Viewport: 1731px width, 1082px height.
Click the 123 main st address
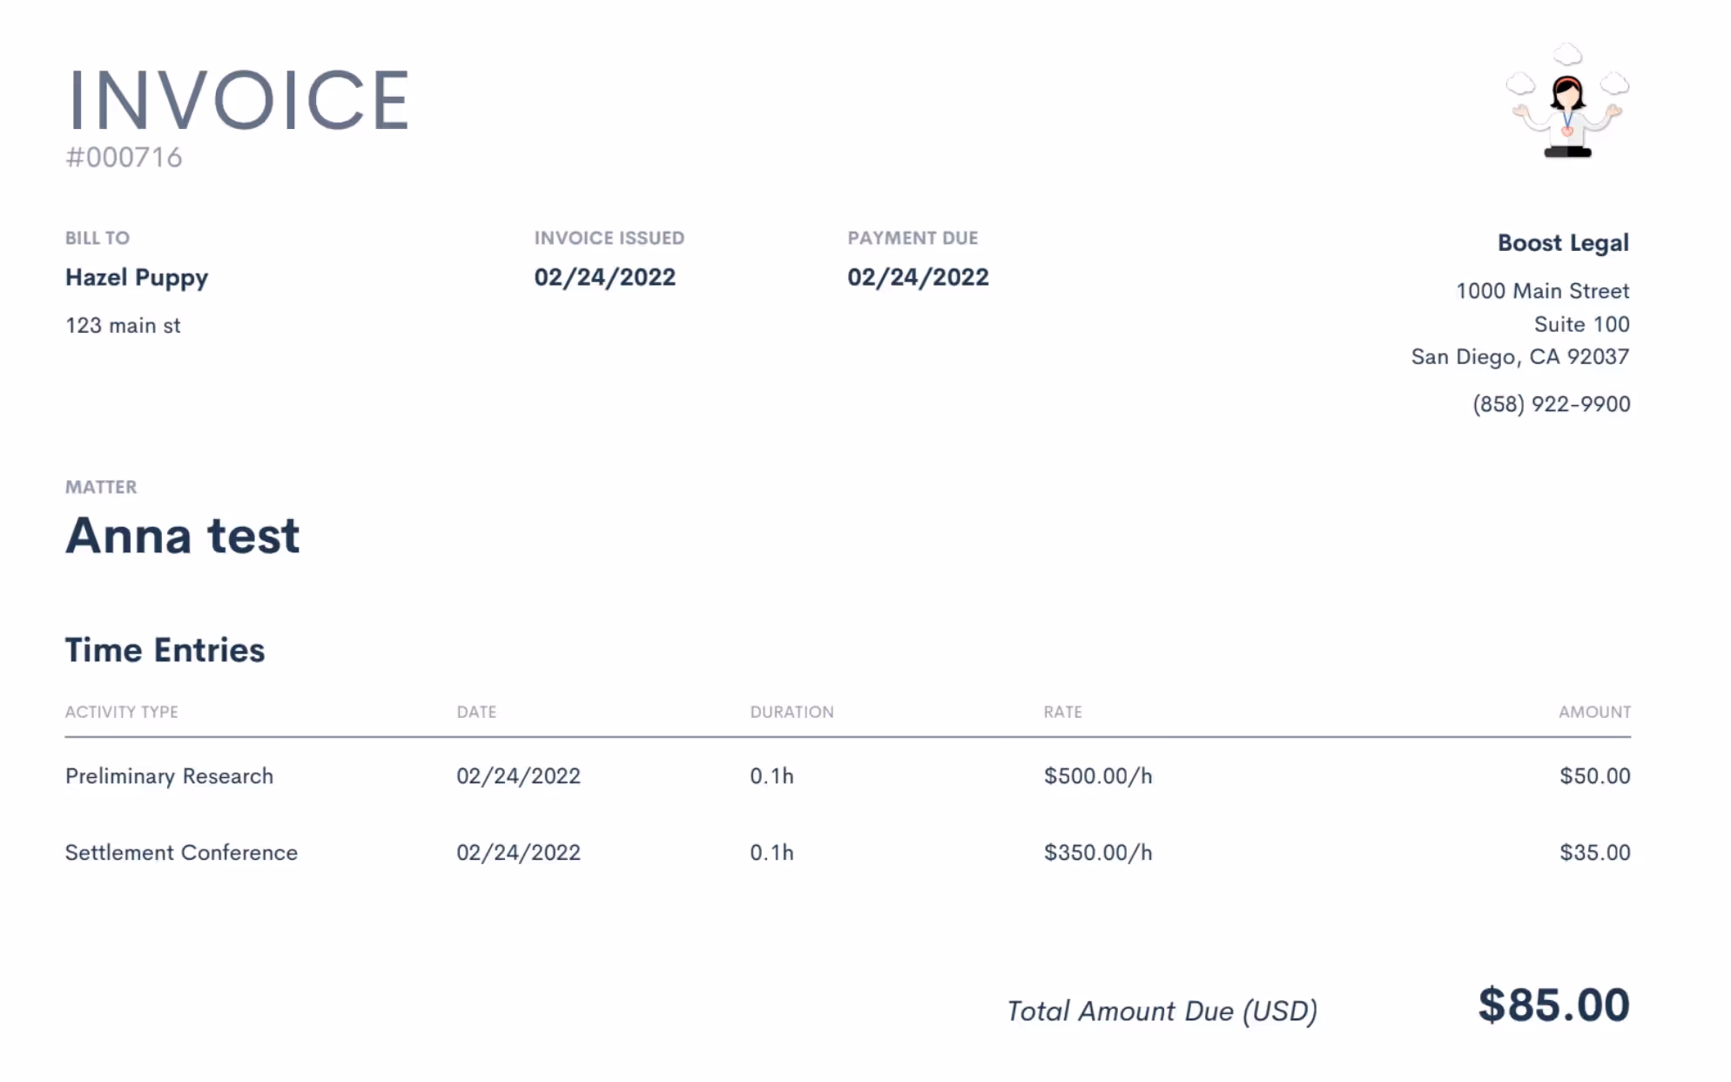pos(123,326)
